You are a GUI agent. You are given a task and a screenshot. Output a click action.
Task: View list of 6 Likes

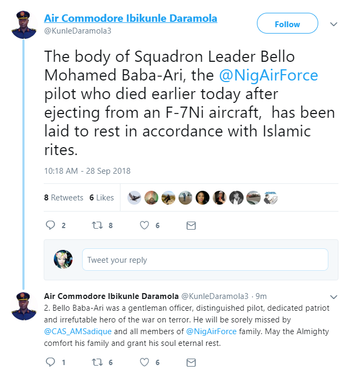(x=101, y=198)
